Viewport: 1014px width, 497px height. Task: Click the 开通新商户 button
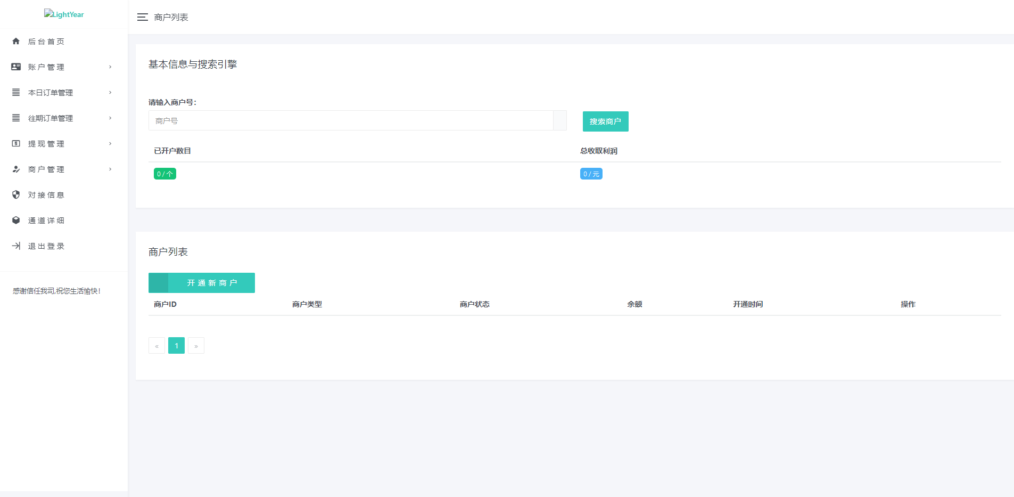click(x=202, y=283)
